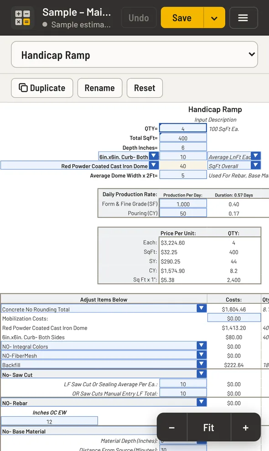The image size is (269, 451).
Task: Click the Depth Inches input cell
Action: (183, 147)
